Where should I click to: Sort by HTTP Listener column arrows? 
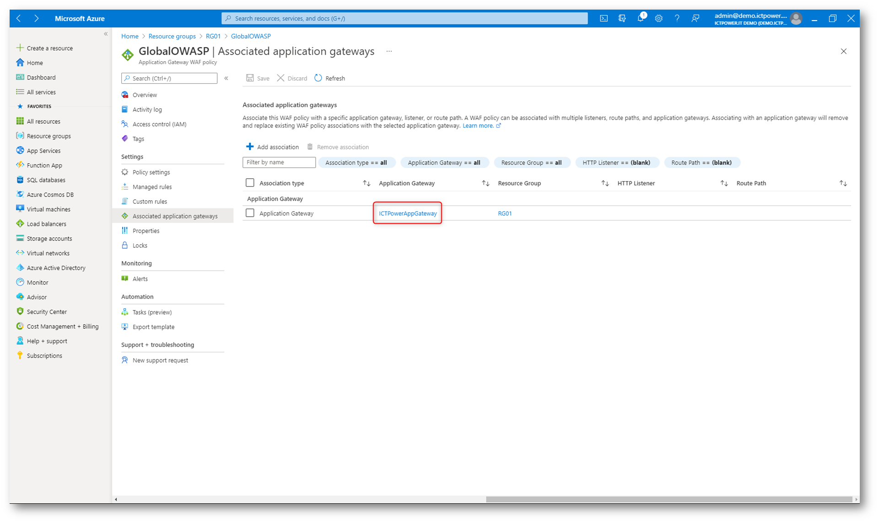point(724,183)
